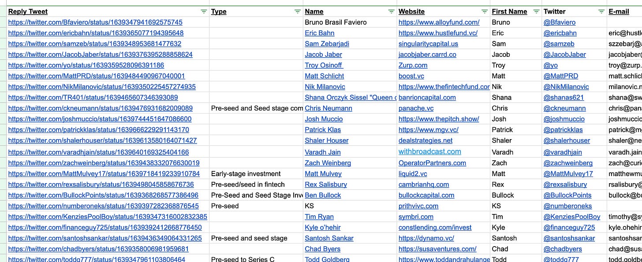Select the 'Bruno Brasil Faviero' name cell
This screenshot has width=642, height=262.
click(x=350, y=22)
